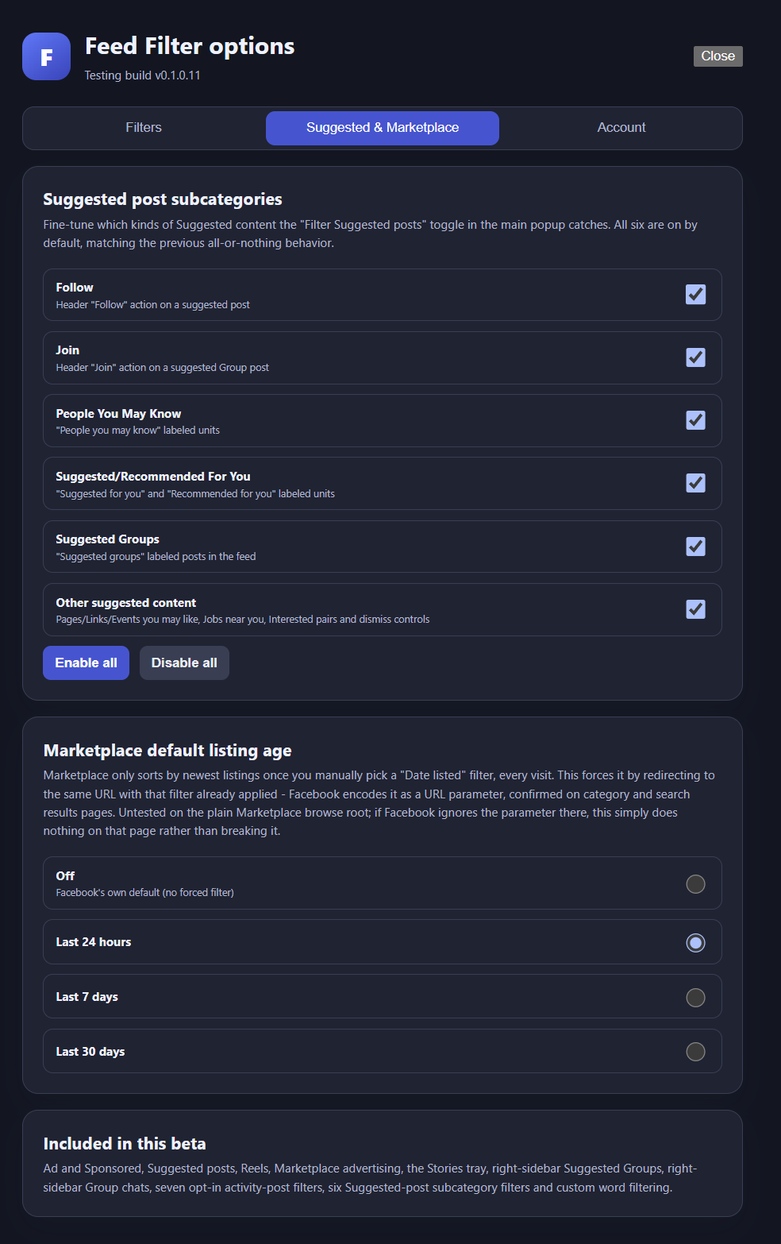Image resolution: width=781 pixels, height=1244 pixels.
Task: Click the Suggested Groups option row
Action: 383,547
